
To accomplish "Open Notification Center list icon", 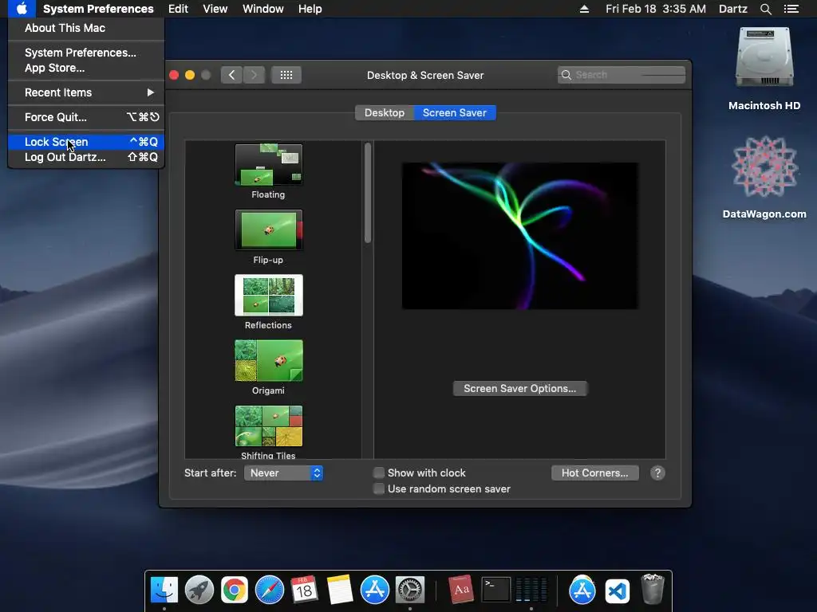I will pos(791,9).
